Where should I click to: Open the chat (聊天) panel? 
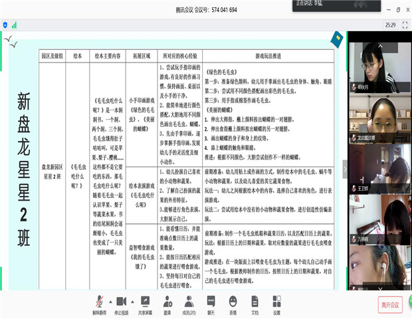click(x=211, y=304)
